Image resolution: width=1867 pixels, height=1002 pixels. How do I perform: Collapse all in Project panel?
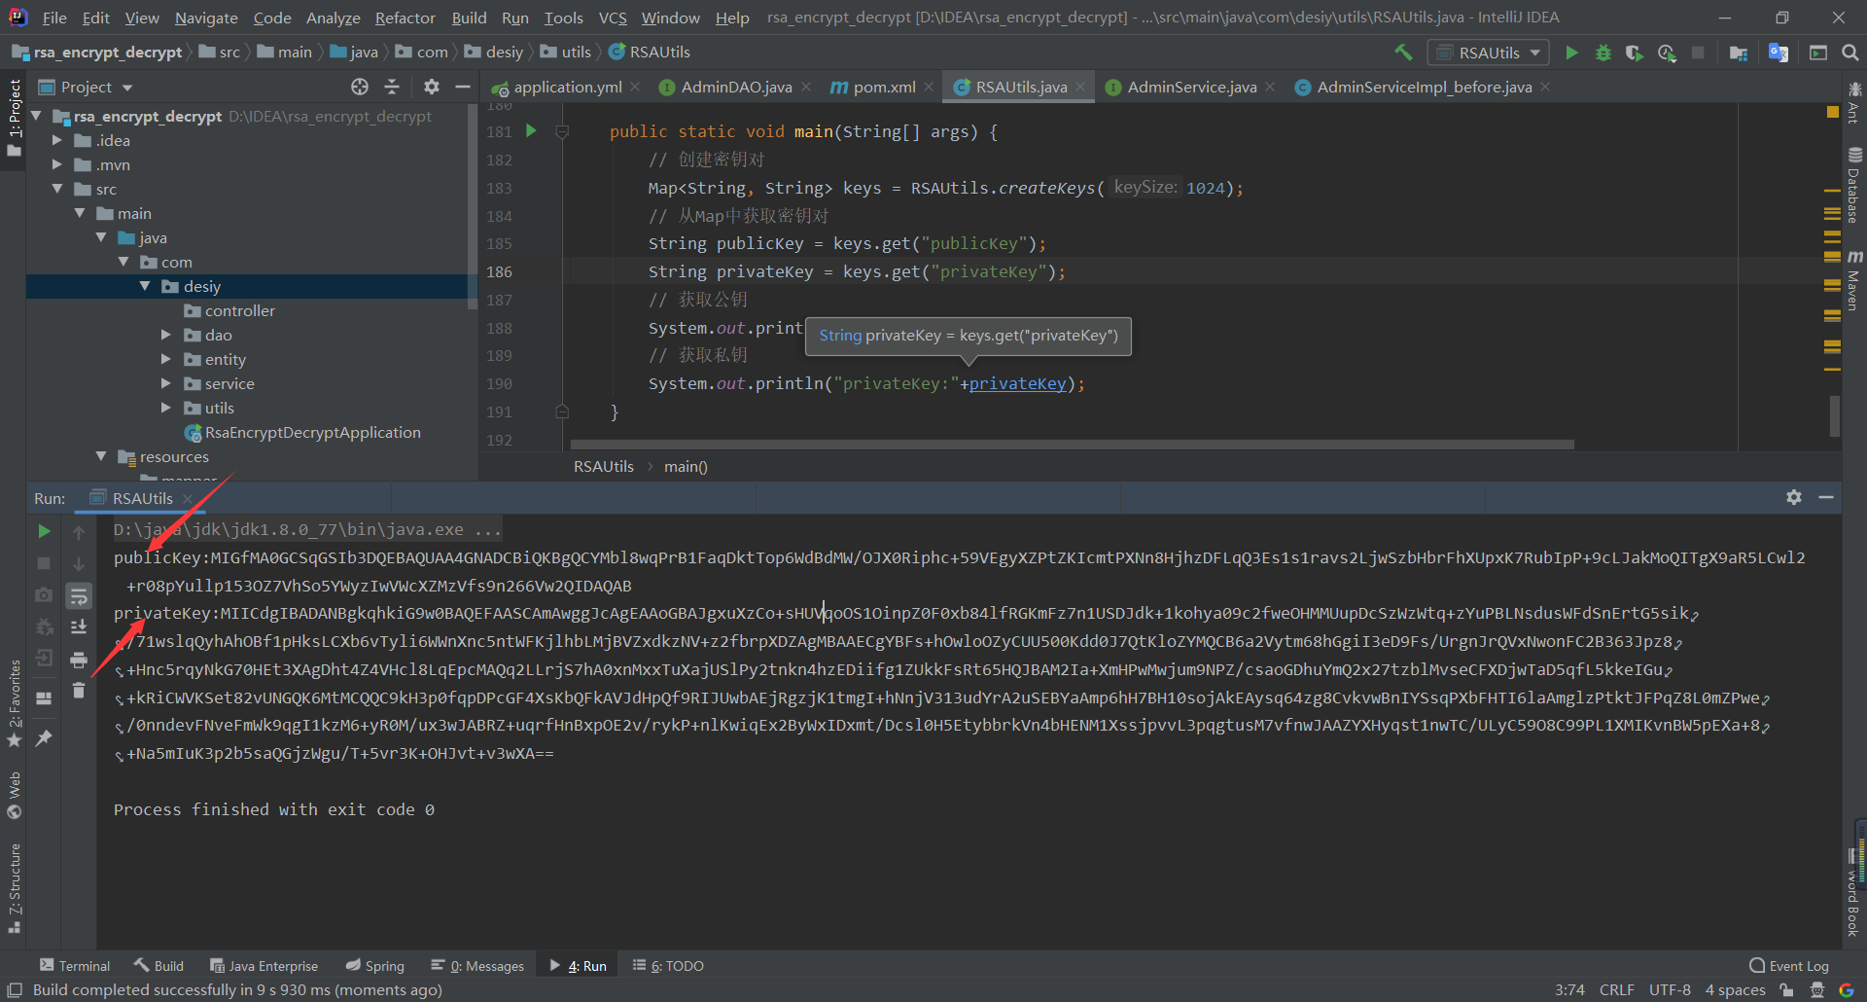click(392, 87)
